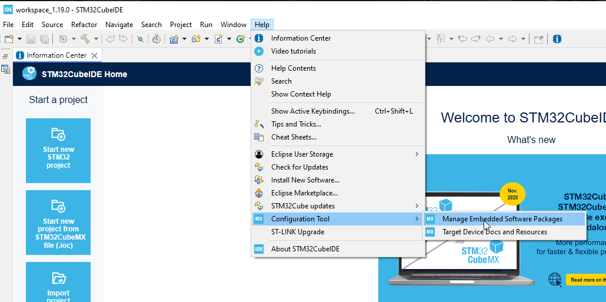Click the gear-with-clip toolbar icon
This screenshot has width=606, height=302.
[x=156, y=39]
